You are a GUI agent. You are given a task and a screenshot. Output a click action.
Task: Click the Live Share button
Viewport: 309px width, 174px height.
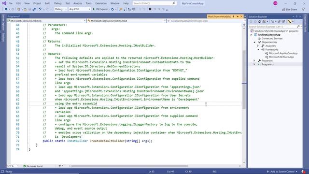[x=289, y=9]
